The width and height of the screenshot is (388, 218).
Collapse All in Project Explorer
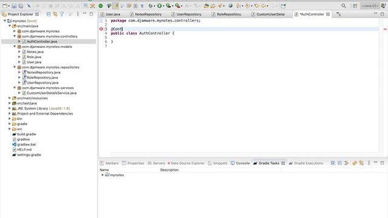tap(48, 15)
